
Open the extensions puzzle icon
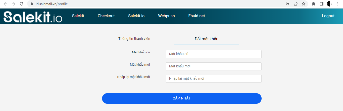click(x=313, y=4)
